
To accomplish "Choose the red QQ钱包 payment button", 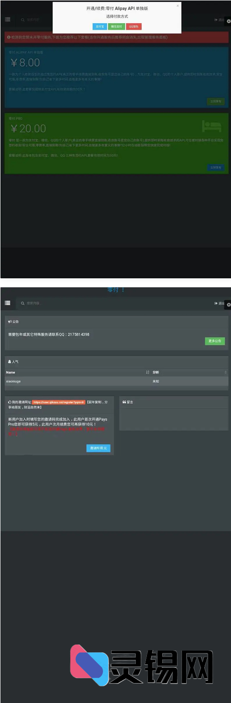I will point(134,27).
